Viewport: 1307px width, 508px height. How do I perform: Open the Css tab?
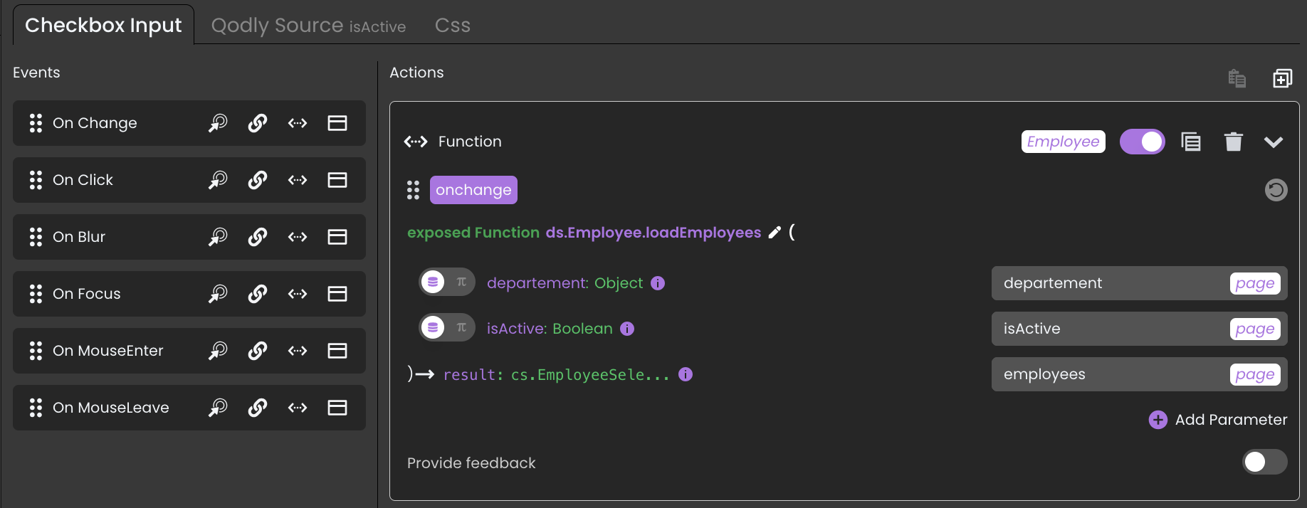point(452,26)
